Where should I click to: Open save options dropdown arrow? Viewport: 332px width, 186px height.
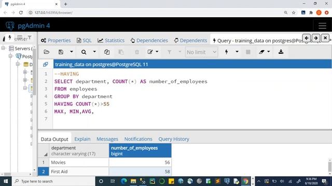[x=72, y=52]
